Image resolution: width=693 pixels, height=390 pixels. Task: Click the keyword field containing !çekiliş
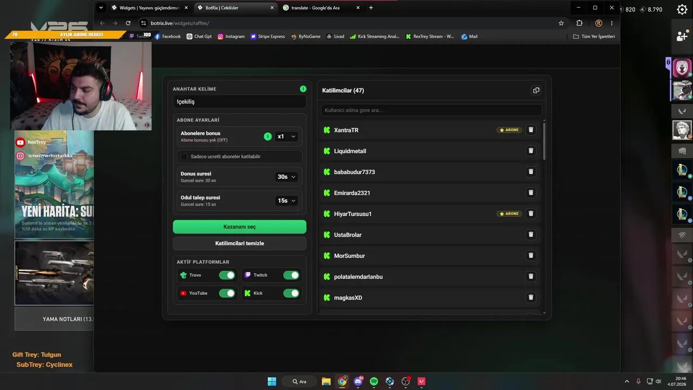pyautogui.click(x=239, y=101)
